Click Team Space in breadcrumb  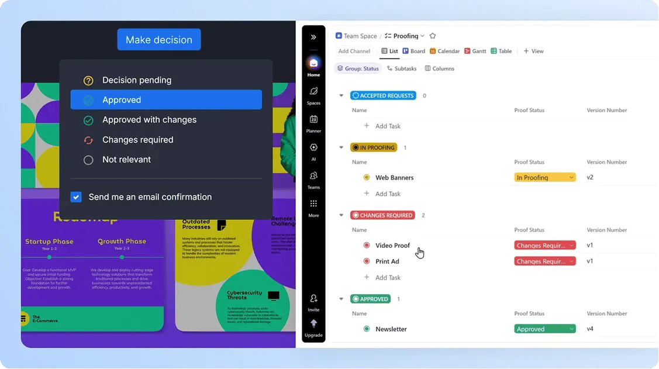360,36
